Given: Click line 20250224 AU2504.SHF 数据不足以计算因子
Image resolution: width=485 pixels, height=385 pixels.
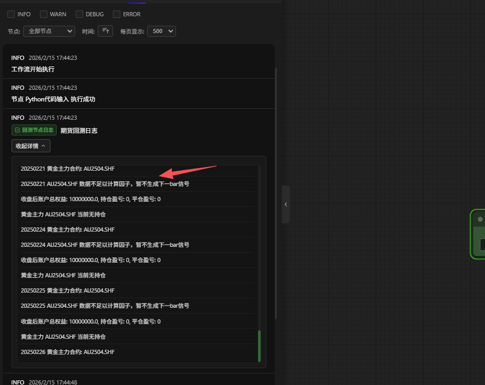Looking at the screenshot, I should [x=105, y=245].
